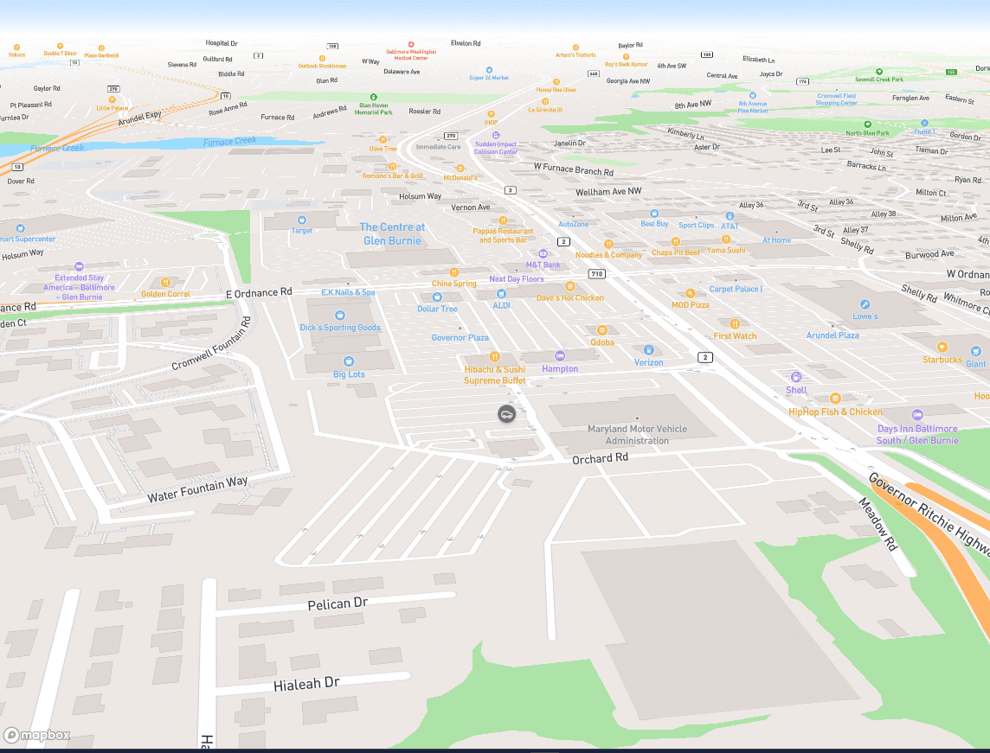This screenshot has height=753, width=990.
Task: Click the Sport Clips label
Action: pos(697,225)
